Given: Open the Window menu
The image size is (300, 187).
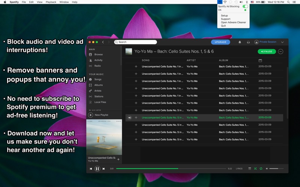Looking at the screenshot, I should tap(64, 2).
